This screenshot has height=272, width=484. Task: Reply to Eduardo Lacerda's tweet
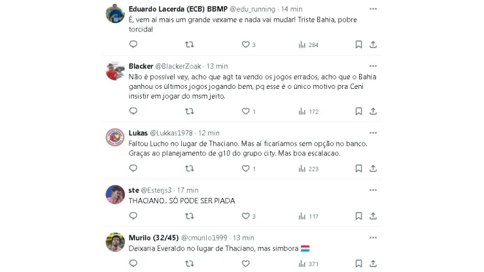[133, 44]
